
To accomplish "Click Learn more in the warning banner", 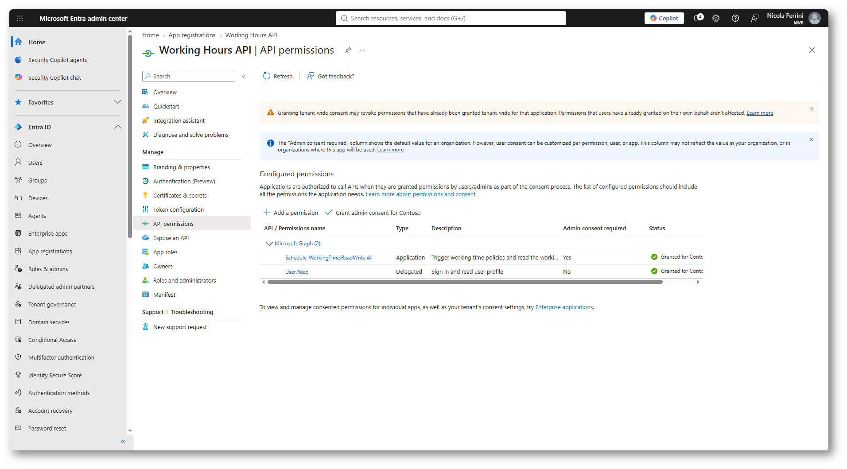I will pyautogui.click(x=760, y=113).
